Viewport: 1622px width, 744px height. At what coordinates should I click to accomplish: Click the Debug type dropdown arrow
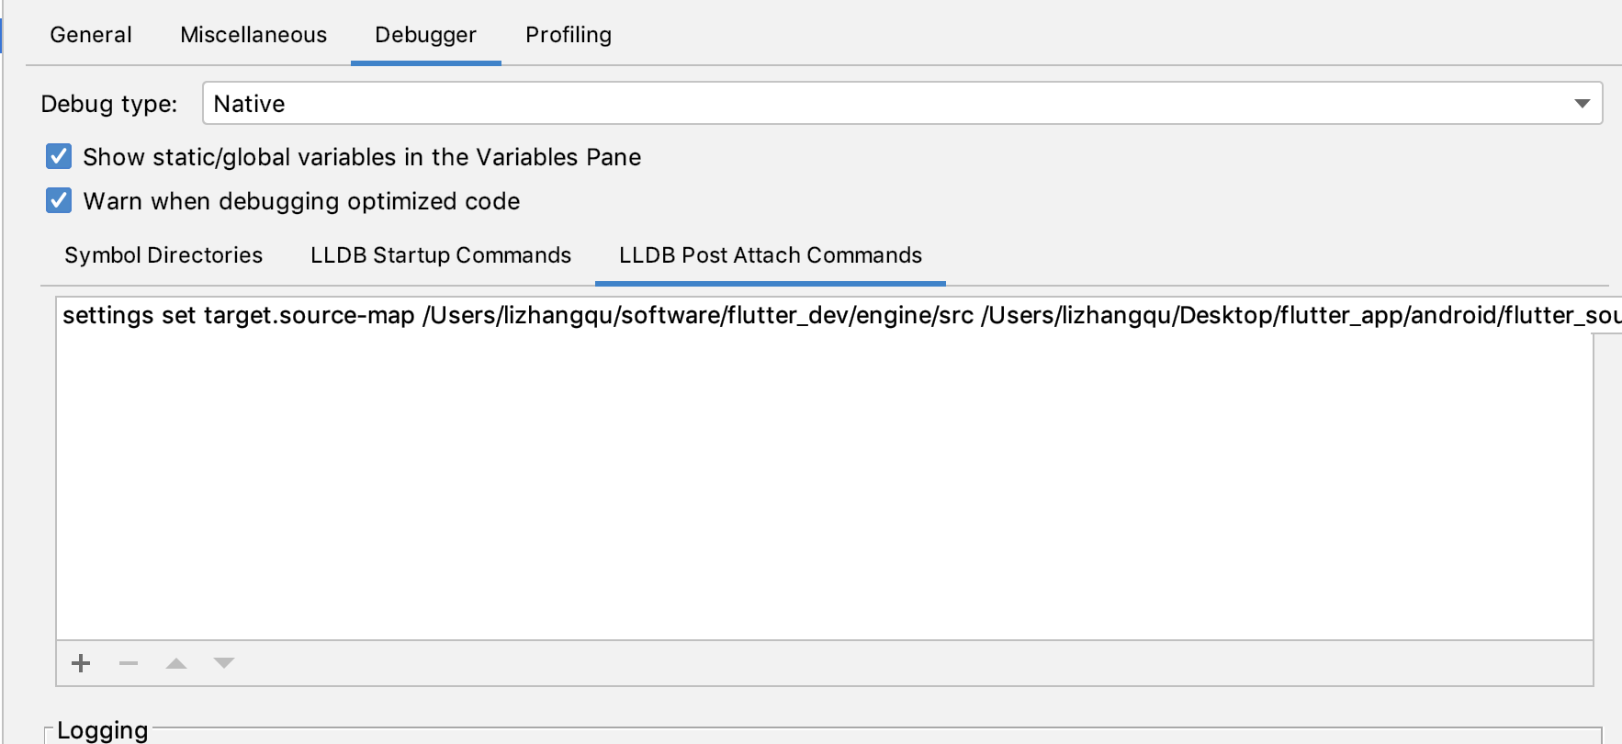click(1582, 104)
